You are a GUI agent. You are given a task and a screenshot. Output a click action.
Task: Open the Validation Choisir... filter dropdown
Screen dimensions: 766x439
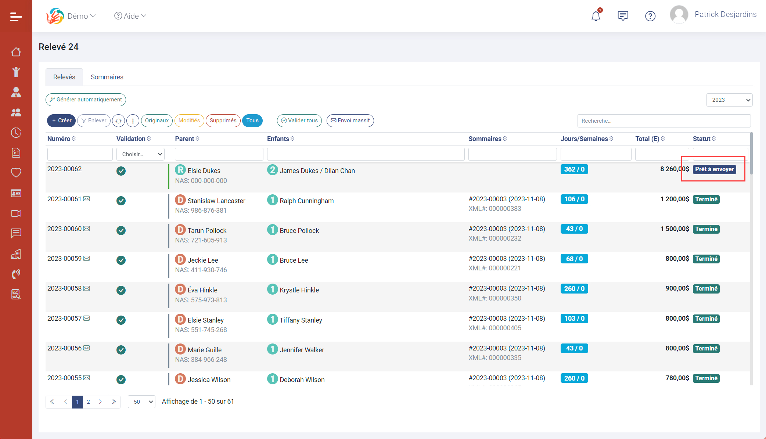pos(141,154)
